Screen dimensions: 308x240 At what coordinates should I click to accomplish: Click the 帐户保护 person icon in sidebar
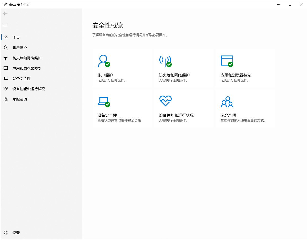[6, 48]
